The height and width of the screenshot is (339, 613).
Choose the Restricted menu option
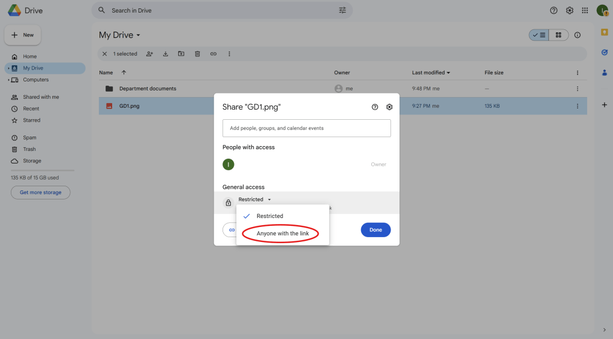(x=270, y=216)
